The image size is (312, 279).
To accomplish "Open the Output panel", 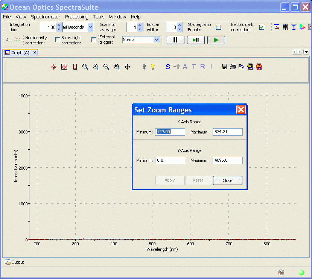I will (15, 262).
